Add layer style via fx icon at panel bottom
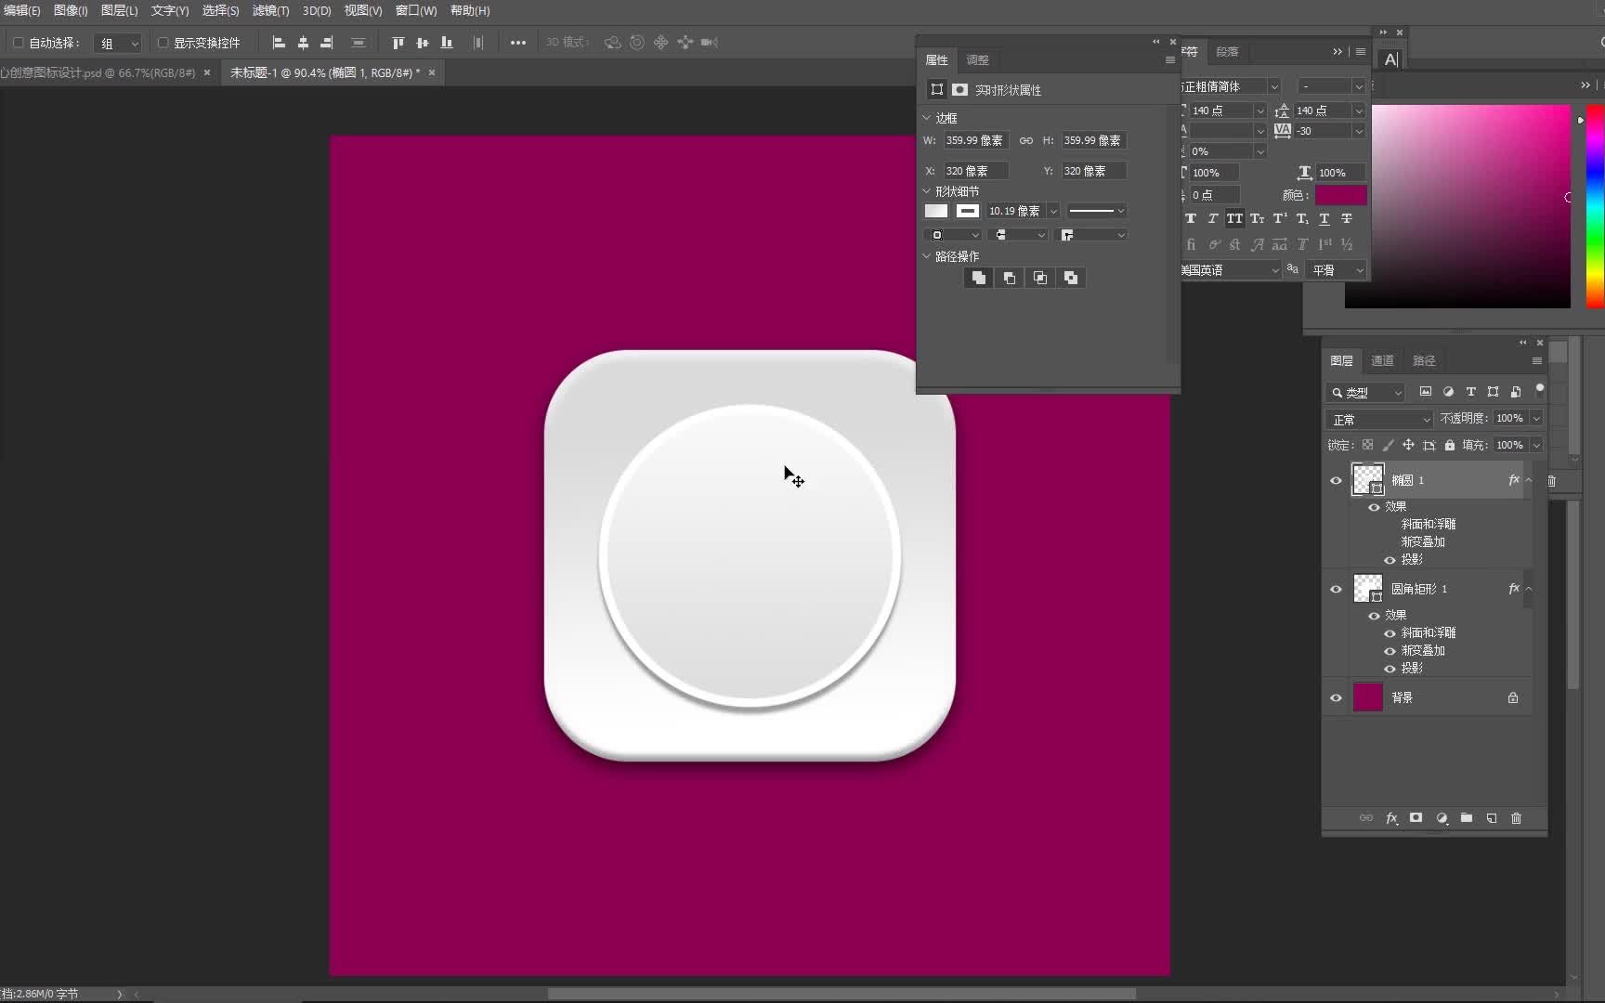Screen dimensions: 1605x1003 tap(1391, 818)
